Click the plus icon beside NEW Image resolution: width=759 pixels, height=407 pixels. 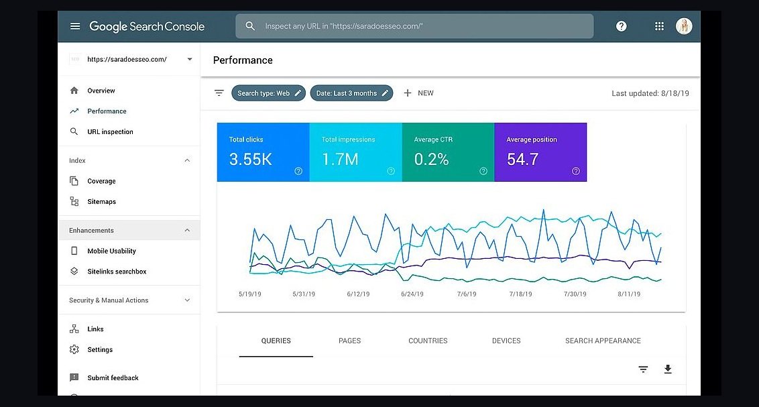(408, 93)
